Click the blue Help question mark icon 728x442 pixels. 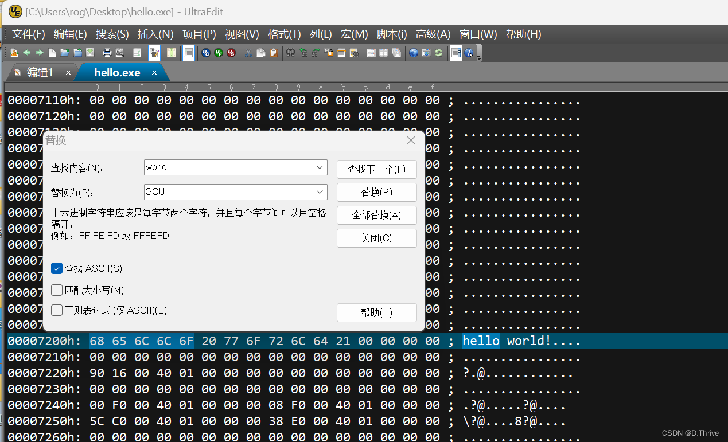click(469, 53)
